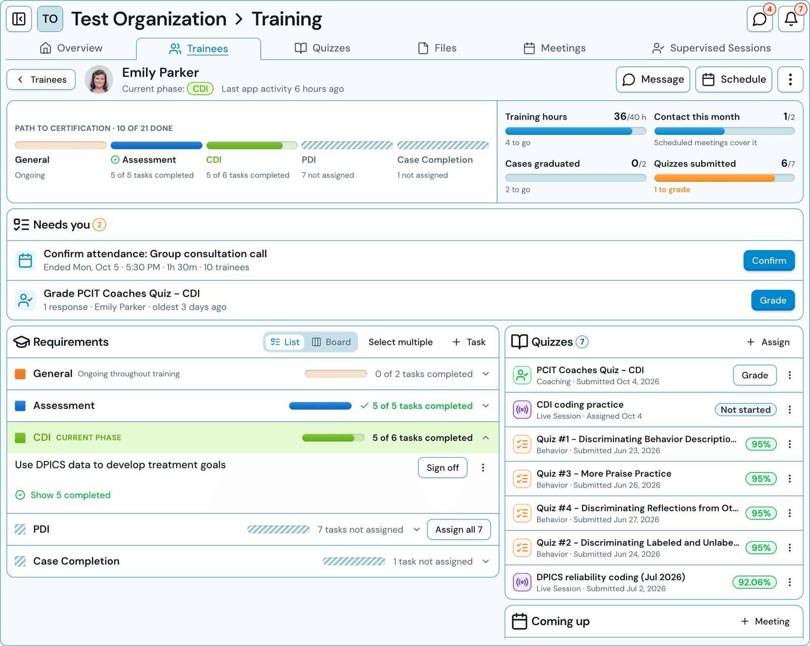Open options menu for CDI coding practice
The height and width of the screenshot is (646, 810).
point(790,410)
